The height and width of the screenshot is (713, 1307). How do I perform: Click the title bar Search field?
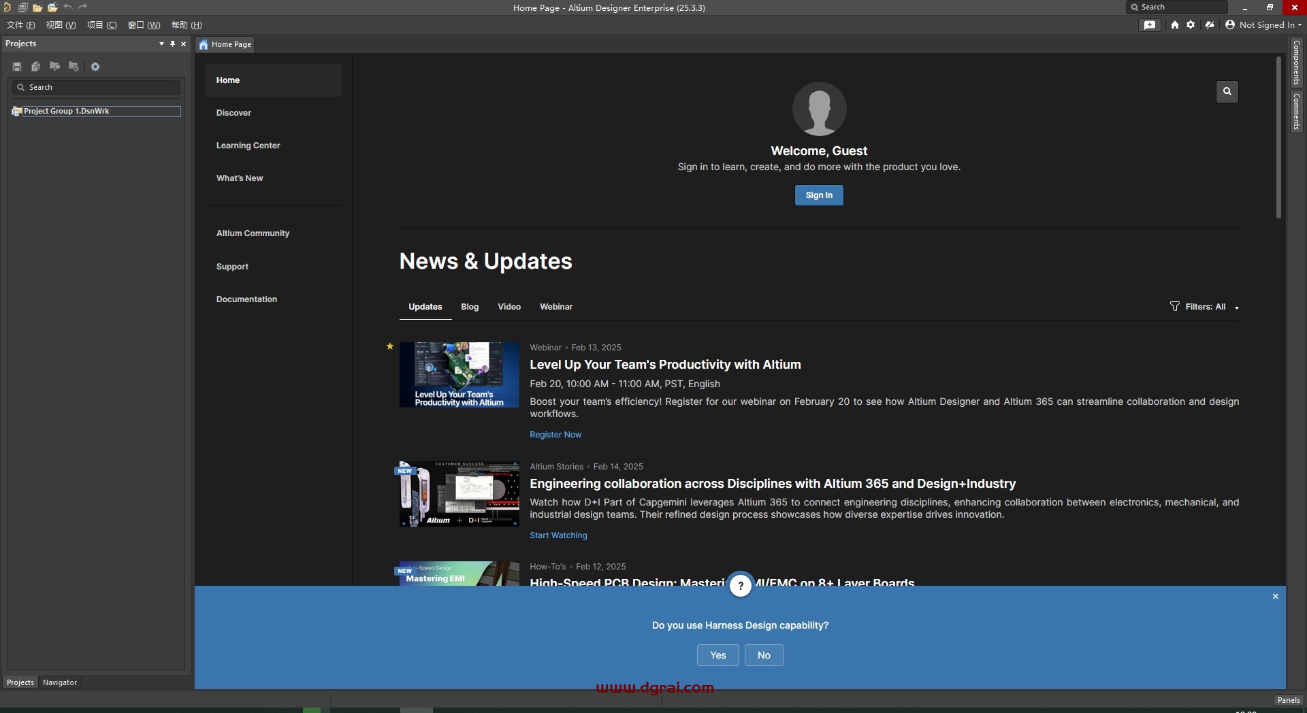point(1177,7)
